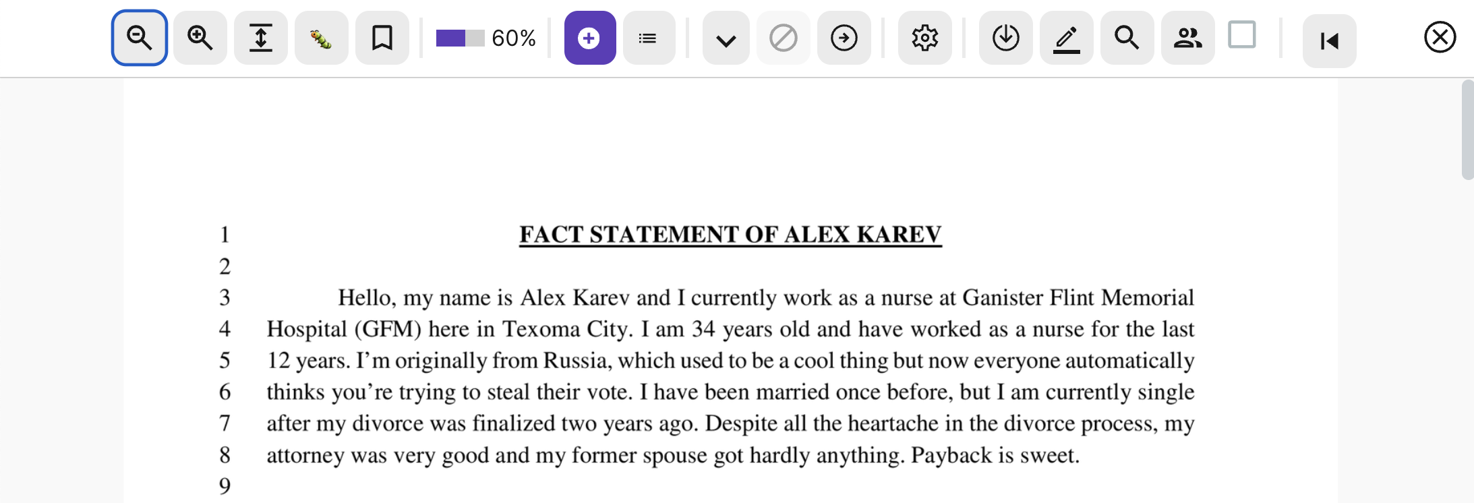The image size is (1474, 503).
Task: Click the caterpillar bug icon
Action: (321, 38)
